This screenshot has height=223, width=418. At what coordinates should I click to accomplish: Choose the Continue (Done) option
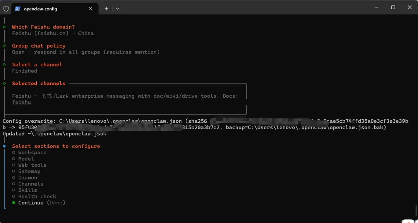pyautogui.click(x=39, y=203)
